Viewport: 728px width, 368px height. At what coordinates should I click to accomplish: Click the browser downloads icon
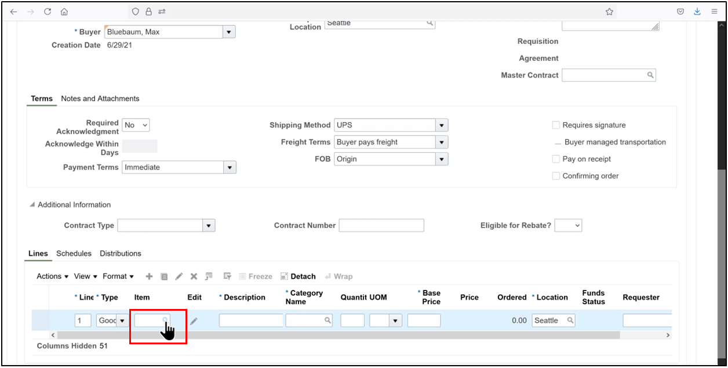point(697,11)
